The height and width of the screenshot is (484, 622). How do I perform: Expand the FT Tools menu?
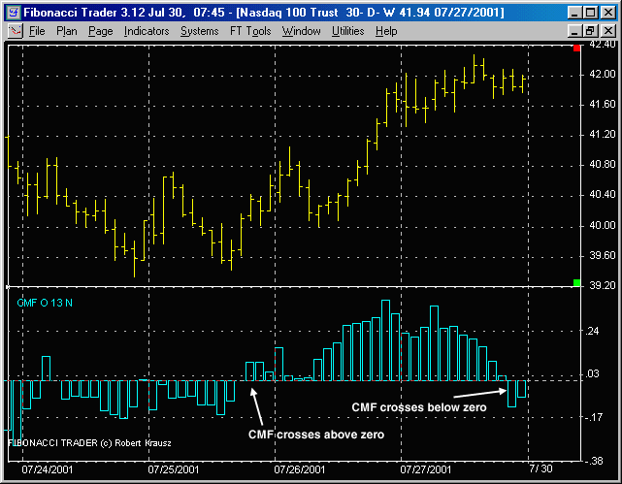[x=250, y=31]
